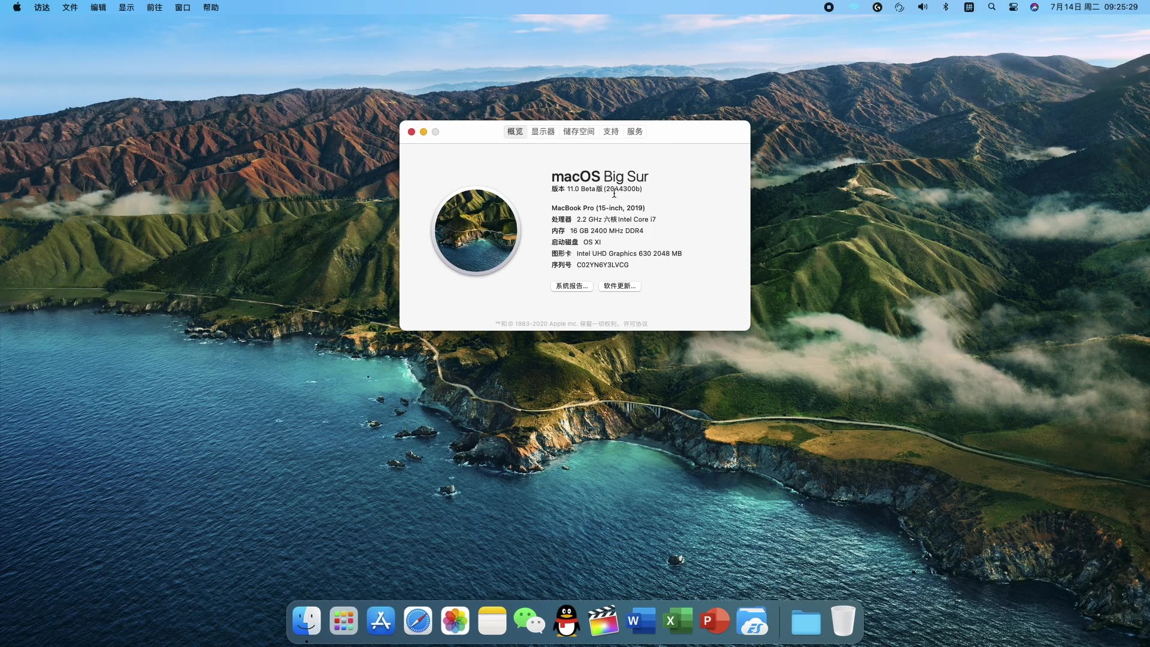Image resolution: width=1150 pixels, height=647 pixels.
Task: Open the Pinyin input method menu
Action: (x=969, y=7)
